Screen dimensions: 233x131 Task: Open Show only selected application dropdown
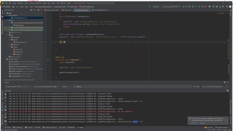click(215, 87)
